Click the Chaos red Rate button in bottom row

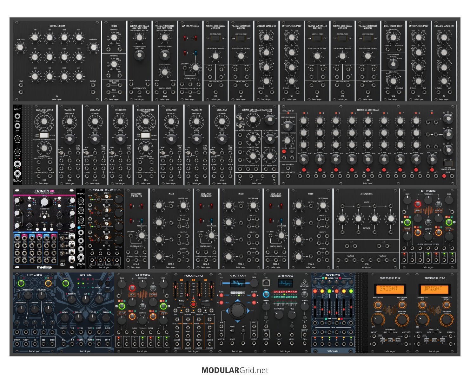click(132, 288)
